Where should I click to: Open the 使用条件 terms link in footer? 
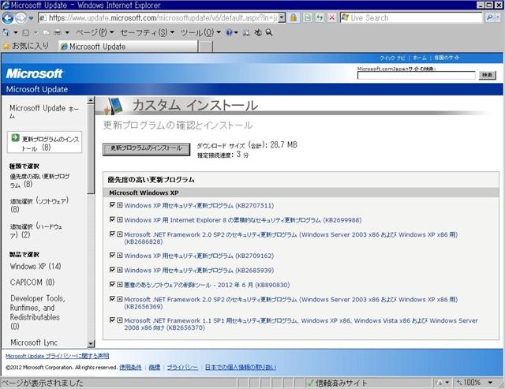click(130, 367)
